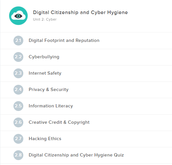Image resolution: width=172 pixels, height=165 pixels.
Task: Click the 2.4 lesson number badge
Action: click(x=18, y=90)
